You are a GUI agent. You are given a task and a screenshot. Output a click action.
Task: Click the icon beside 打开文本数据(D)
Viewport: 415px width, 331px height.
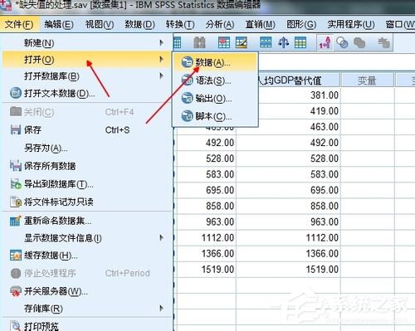coord(16,93)
